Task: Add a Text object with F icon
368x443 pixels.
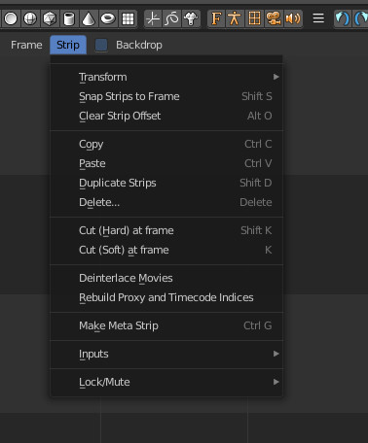Action: (216, 18)
